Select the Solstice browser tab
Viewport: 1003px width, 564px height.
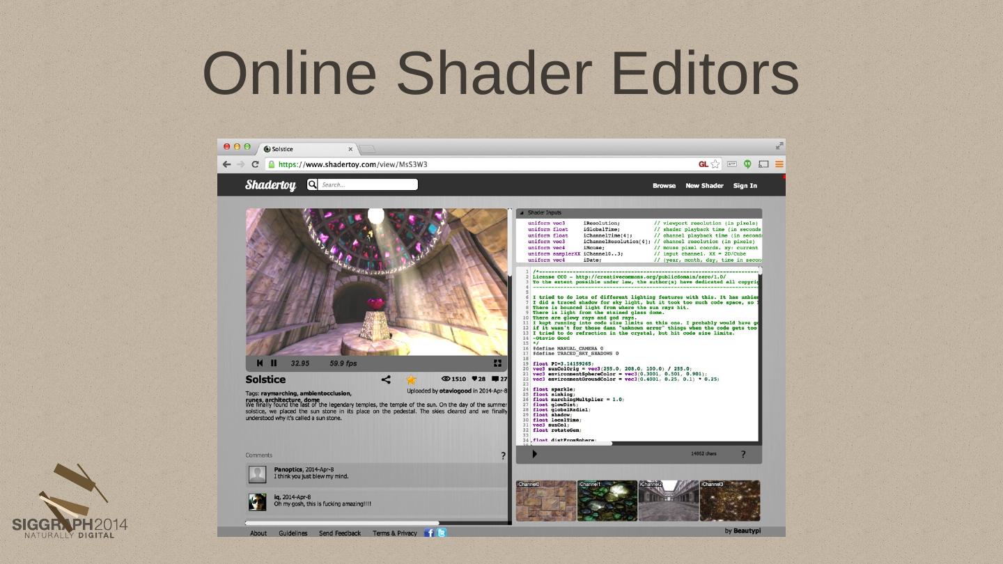(x=306, y=148)
